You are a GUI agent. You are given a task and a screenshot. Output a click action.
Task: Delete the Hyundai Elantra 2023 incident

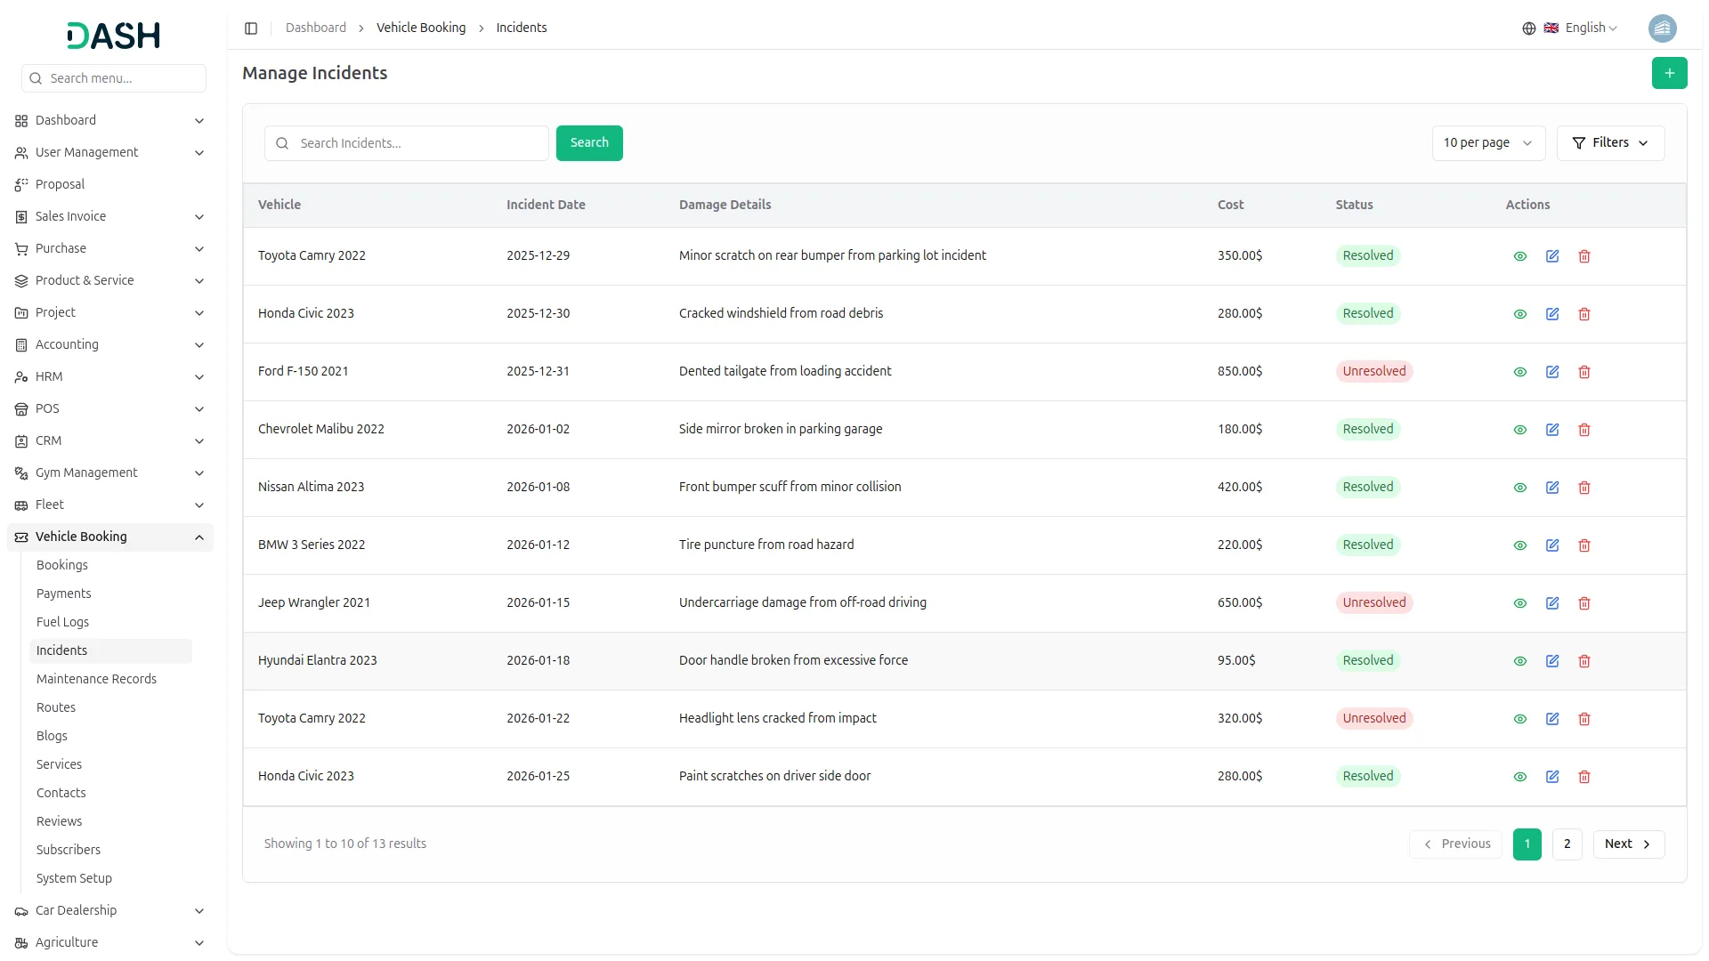coord(1583,661)
